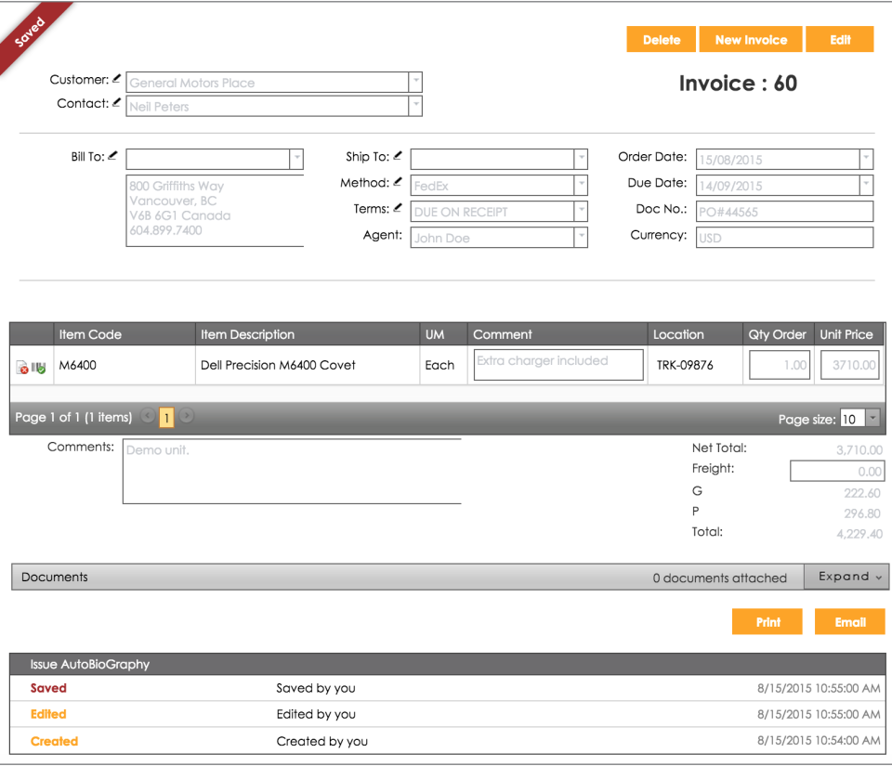
Task: Print the invoice
Action: pyautogui.click(x=767, y=622)
